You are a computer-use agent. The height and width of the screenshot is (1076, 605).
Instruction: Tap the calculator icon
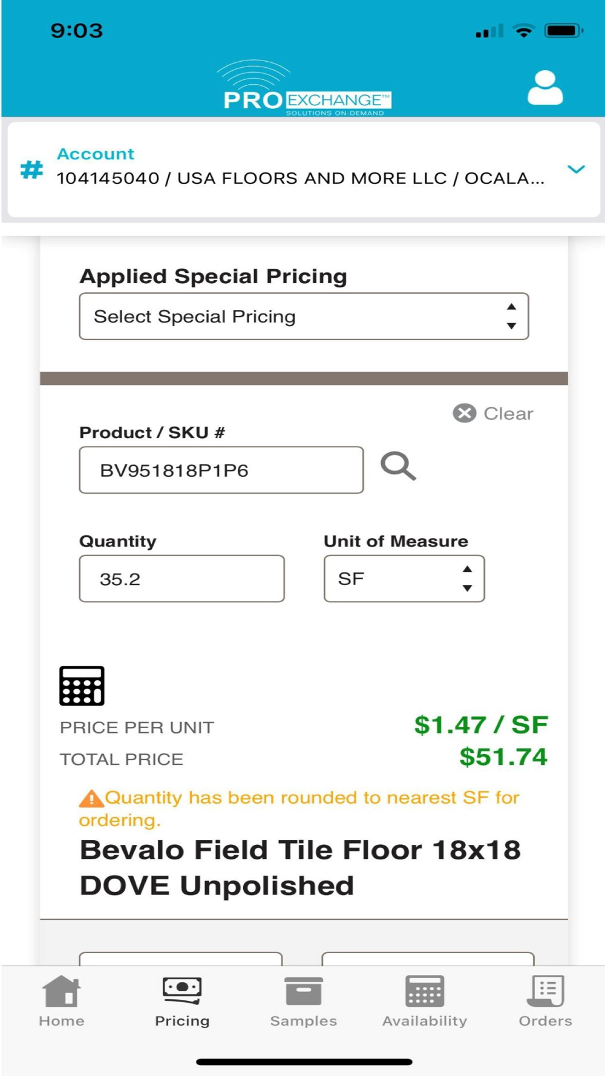point(82,686)
